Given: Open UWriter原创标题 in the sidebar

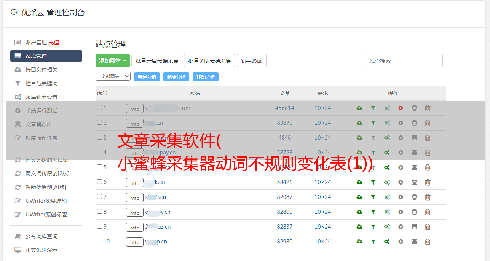Looking at the screenshot, I should point(46,215).
